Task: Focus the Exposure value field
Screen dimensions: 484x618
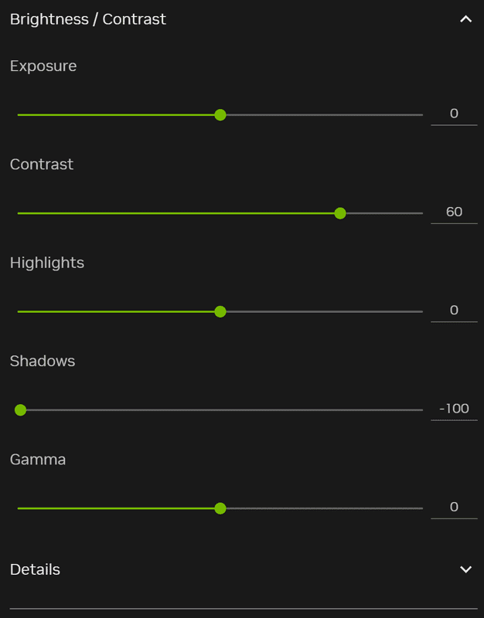Action: [454, 114]
